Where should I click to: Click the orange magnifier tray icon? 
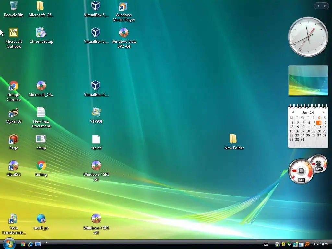307,244
